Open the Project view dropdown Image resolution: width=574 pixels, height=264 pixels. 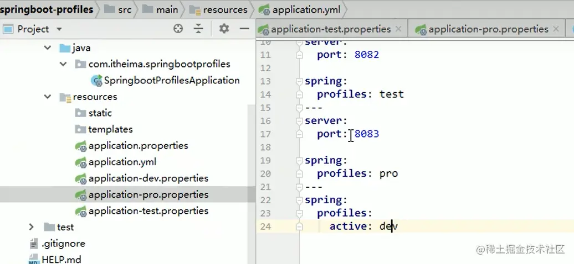click(59, 29)
